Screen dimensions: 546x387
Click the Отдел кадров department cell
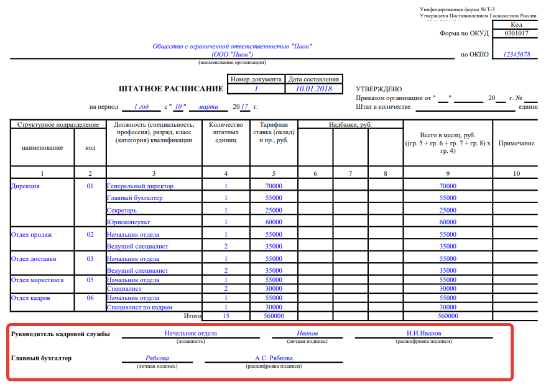click(x=42, y=302)
